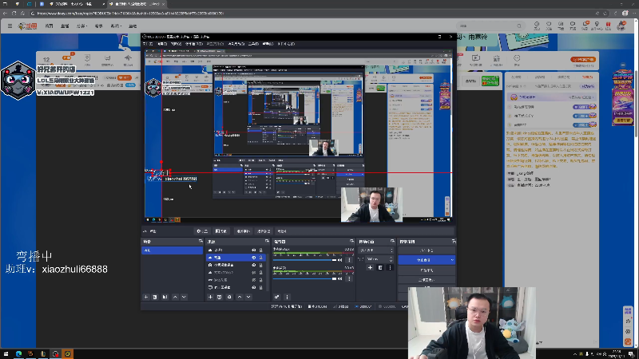The height and width of the screenshot is (359, 639).
Task: Toggle lock on the highlighted source row
Action: [x=261, y=258]
